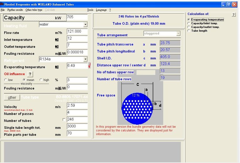Screen dimensions: 240x163
Task: Click the application icon in title bar
Action: point(2,4)
